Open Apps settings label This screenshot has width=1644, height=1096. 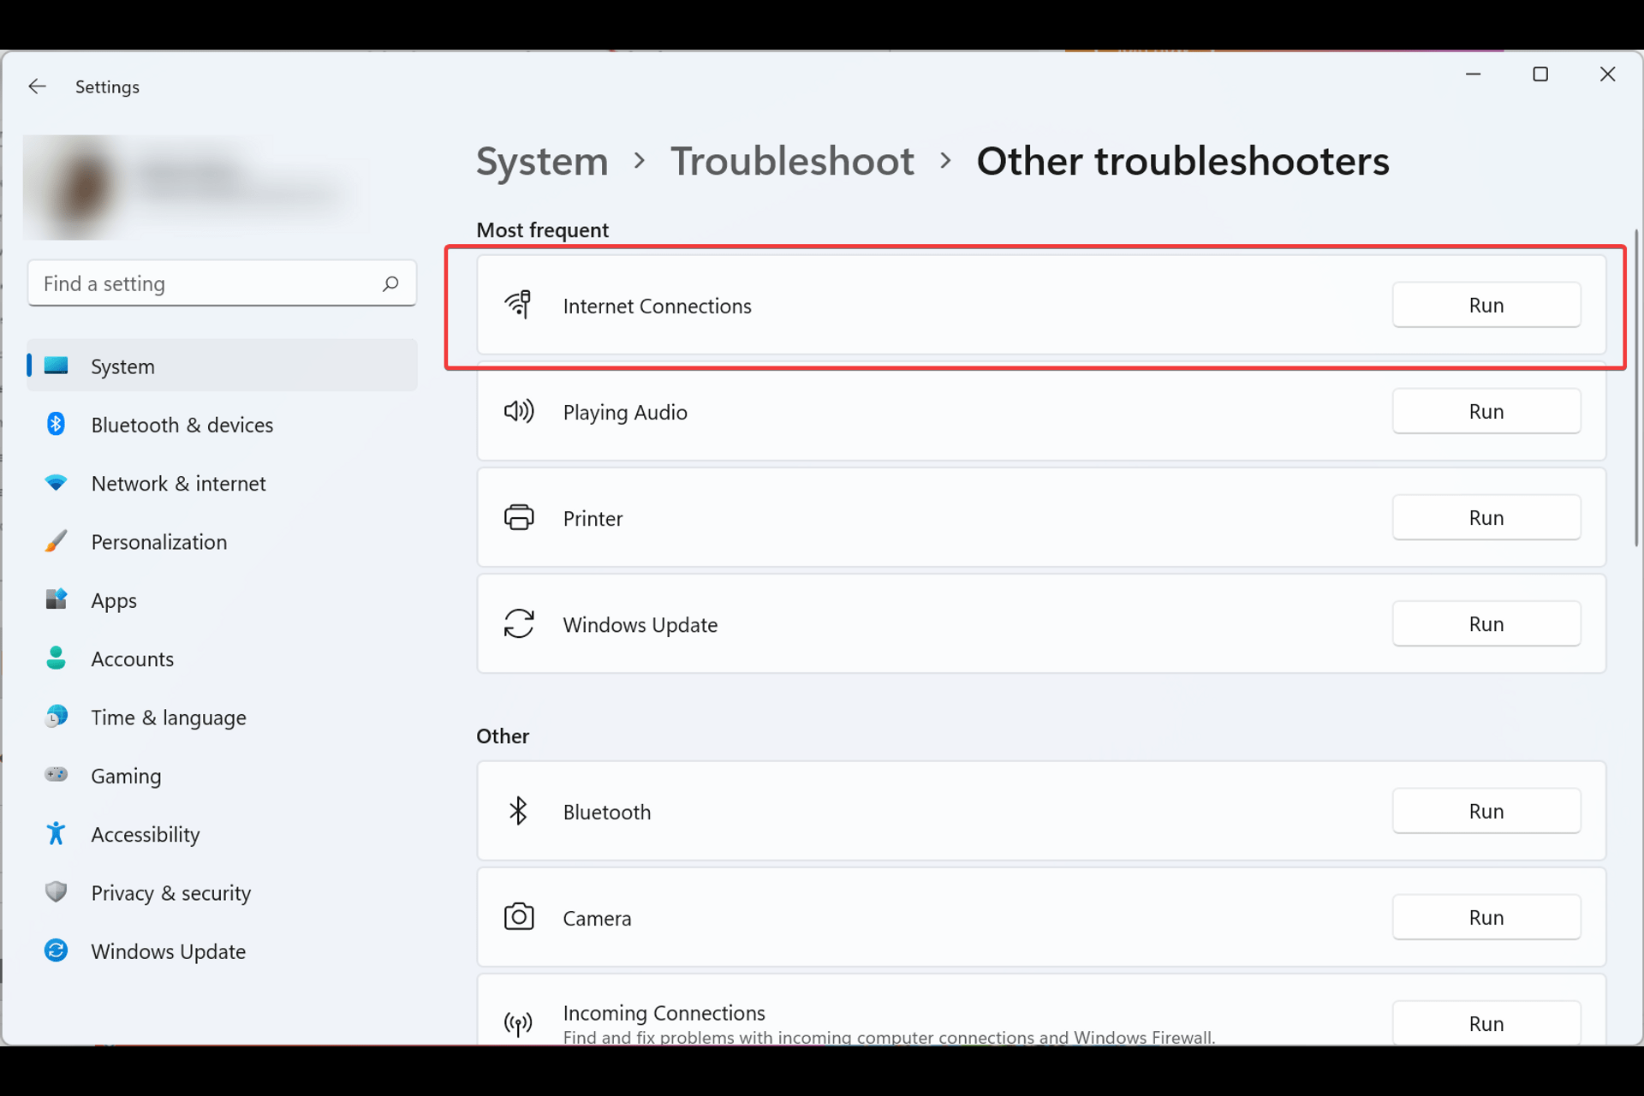pos(114,601)
